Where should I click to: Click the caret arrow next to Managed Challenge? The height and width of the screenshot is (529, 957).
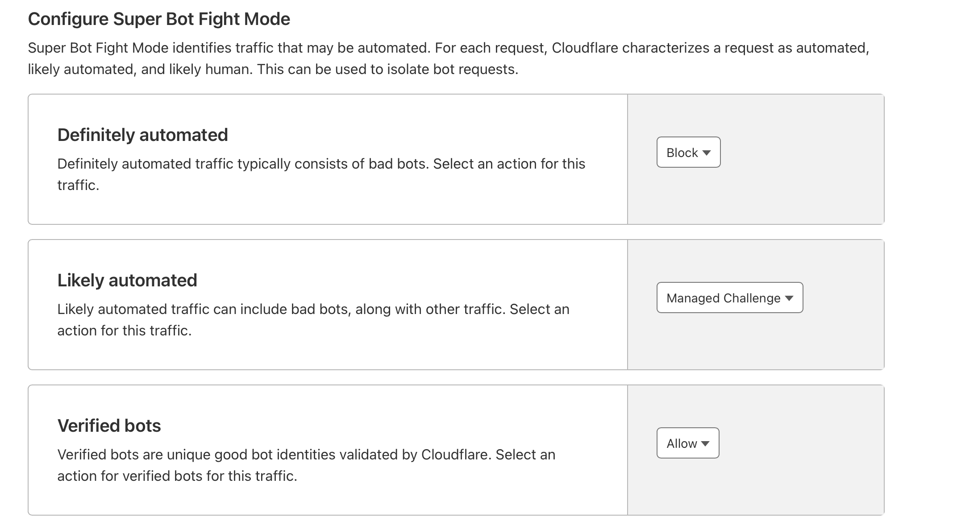[x=789, y=298]
